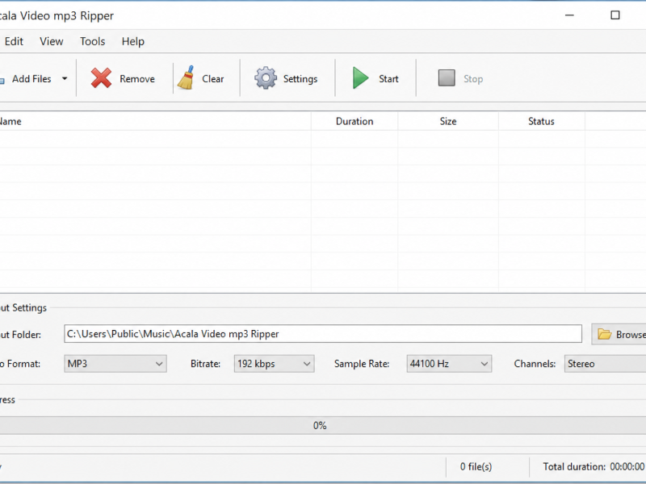The image size is (646, 484).
Task: Open the Tools menu
Action: click(x=93, y=42)
